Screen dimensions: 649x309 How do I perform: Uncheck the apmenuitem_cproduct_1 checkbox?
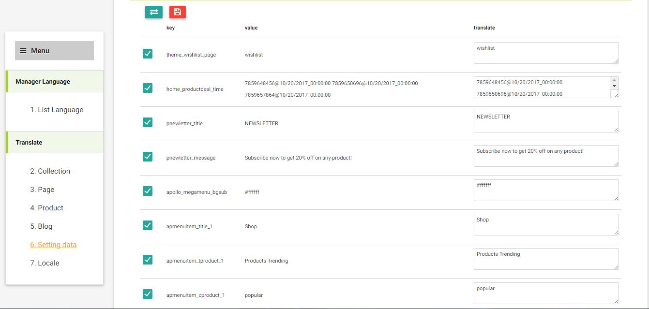point(148,294)
